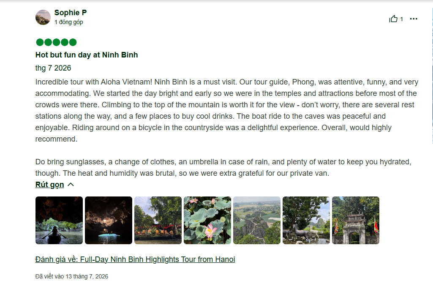433x289 pixels.
Task: Click the Rút gọn link
Action: pos(49,184)
